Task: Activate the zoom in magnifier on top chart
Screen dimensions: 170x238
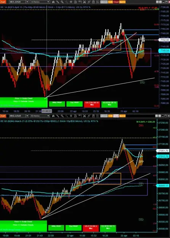Action: tap(62, 2)
